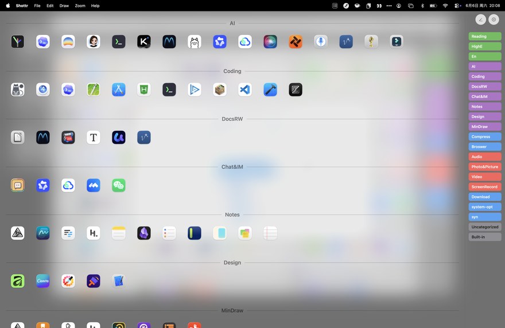Launch the green Y-branch icon in AI
505x328 pixels.
pyautogui.click(x=17, y=41)
